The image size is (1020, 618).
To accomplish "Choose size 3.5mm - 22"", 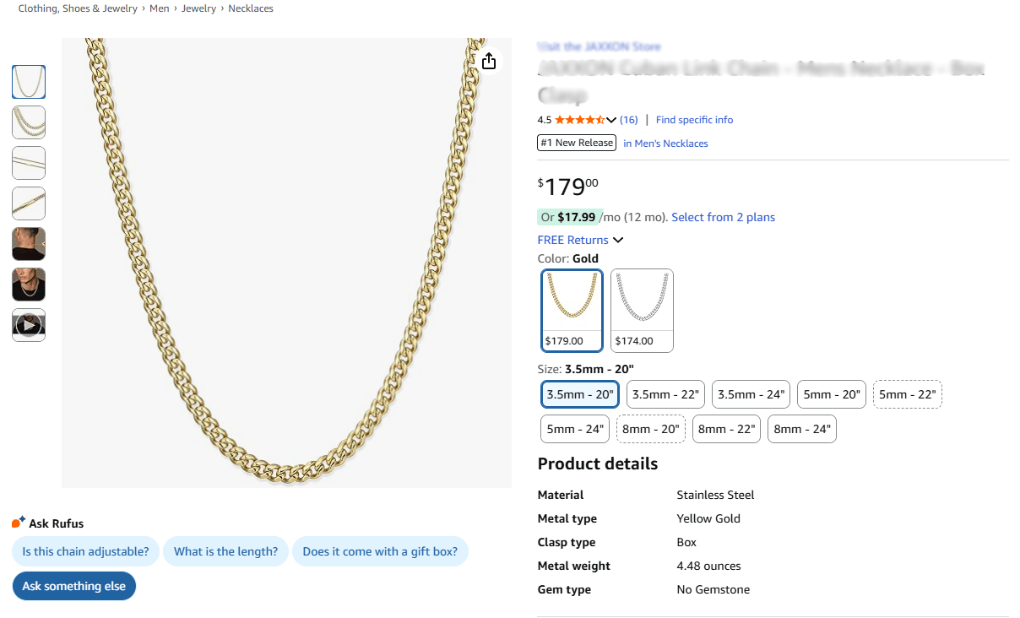I will 665,394.
